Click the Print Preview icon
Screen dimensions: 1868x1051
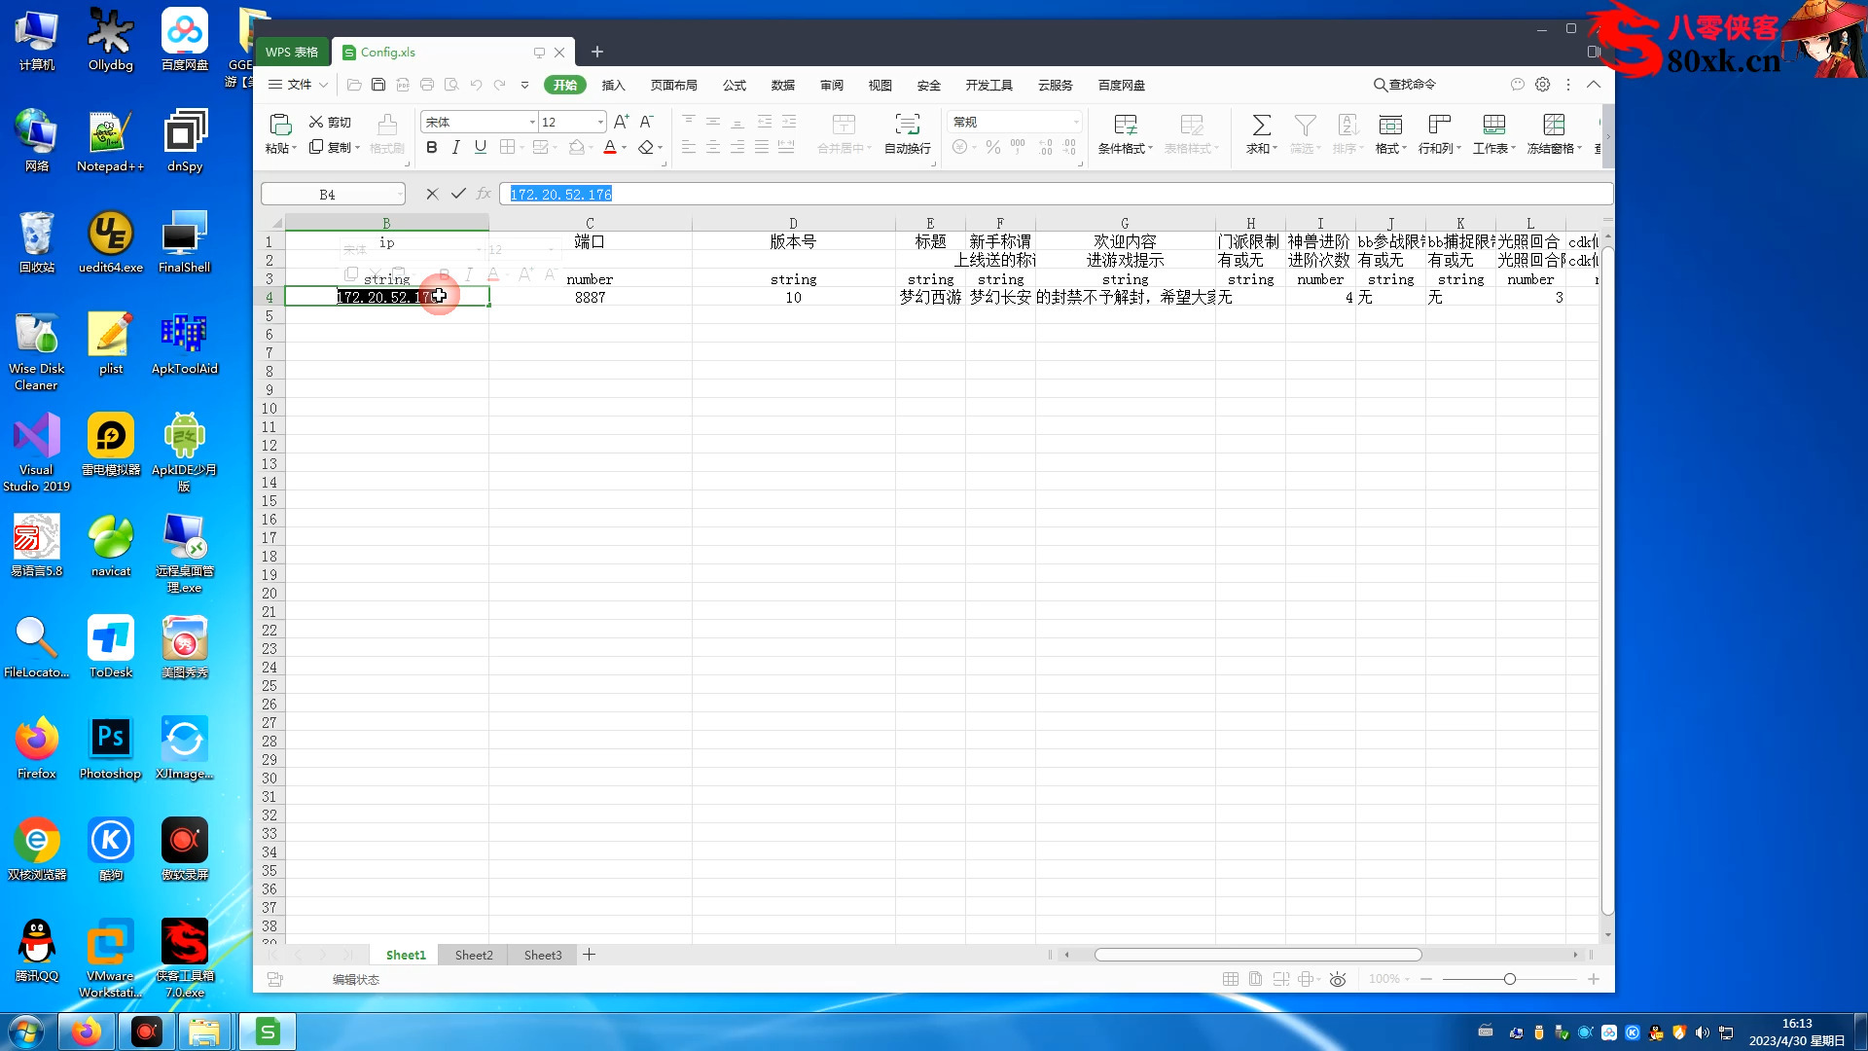(x=451, y=85)
